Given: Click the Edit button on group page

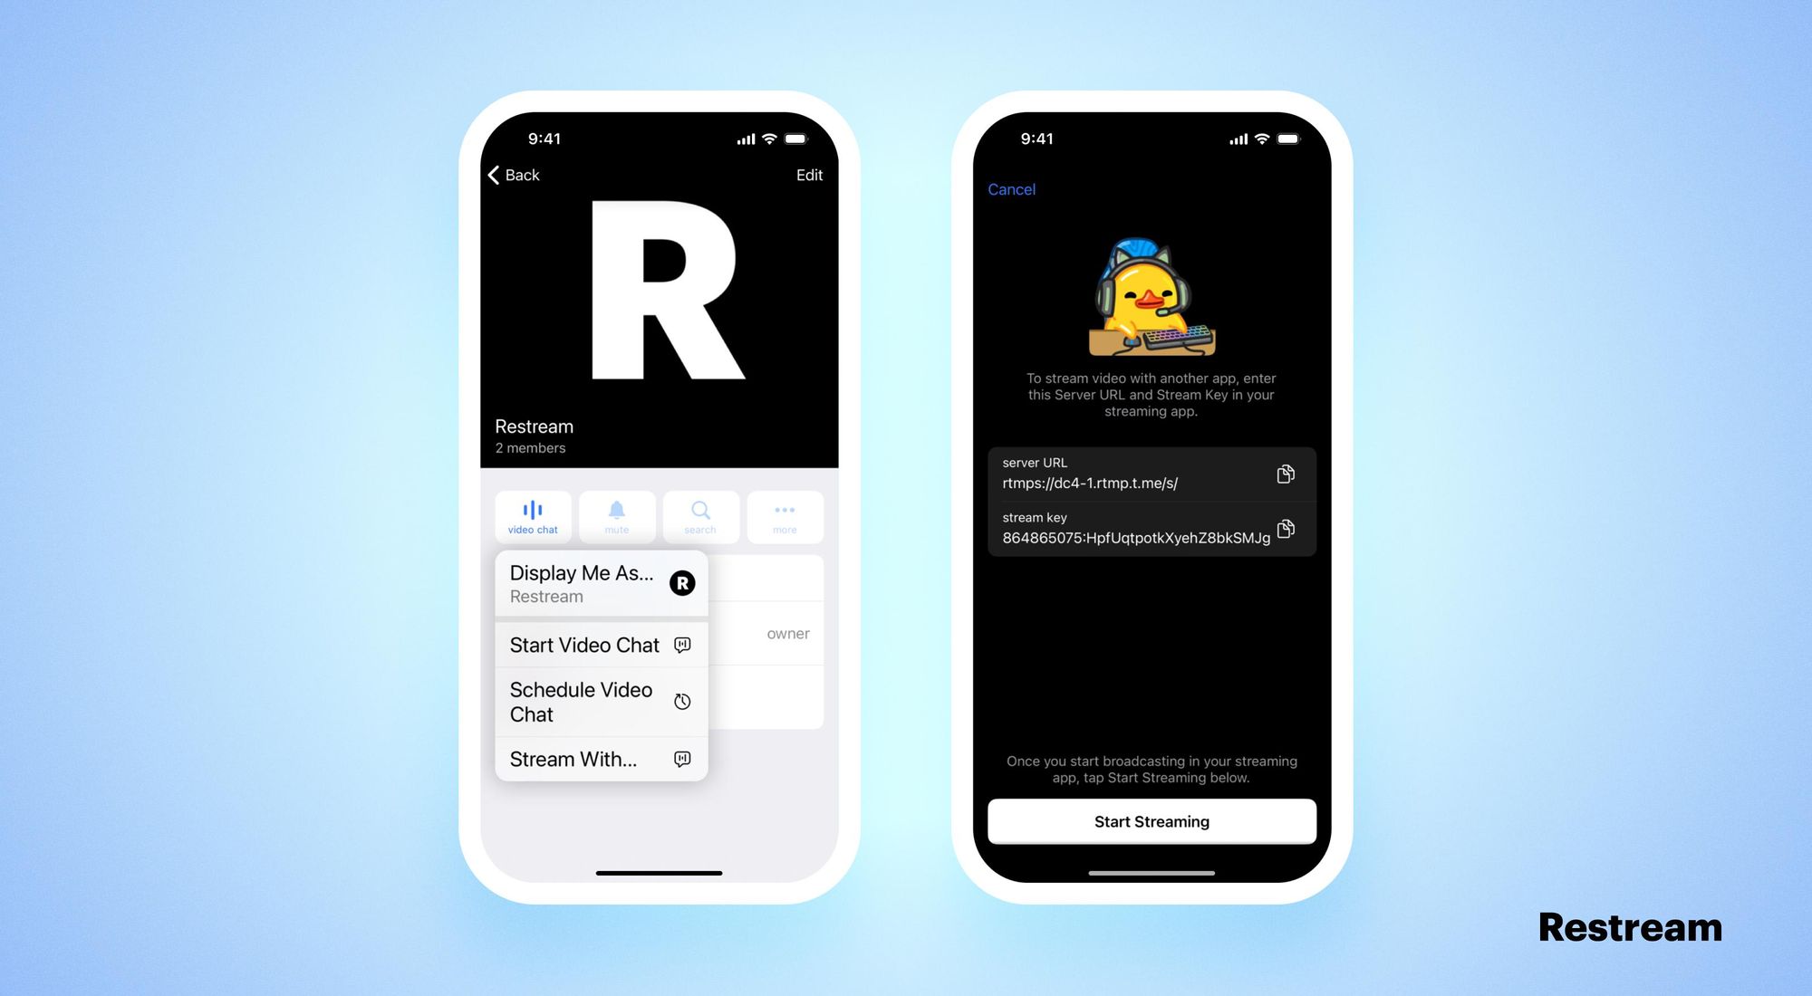Looking at the screenshot, I should (808, 174).
